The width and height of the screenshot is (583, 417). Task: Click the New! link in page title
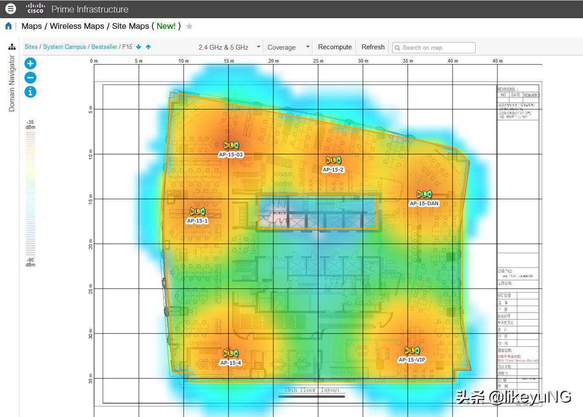[166, 26]
